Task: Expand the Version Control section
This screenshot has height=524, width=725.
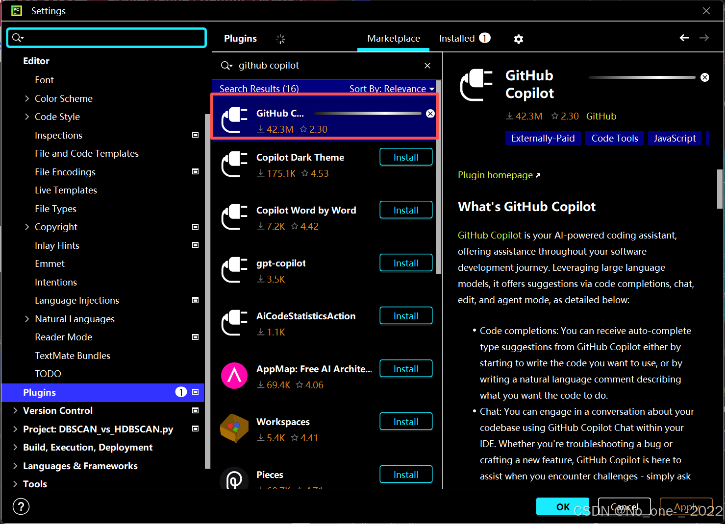Action: point(15,410)
